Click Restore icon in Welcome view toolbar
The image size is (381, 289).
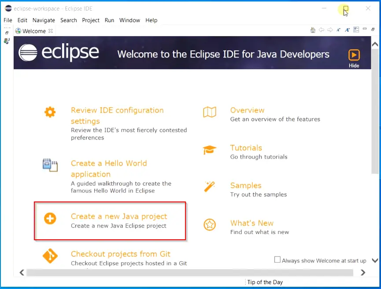click(x=373, y=29)
